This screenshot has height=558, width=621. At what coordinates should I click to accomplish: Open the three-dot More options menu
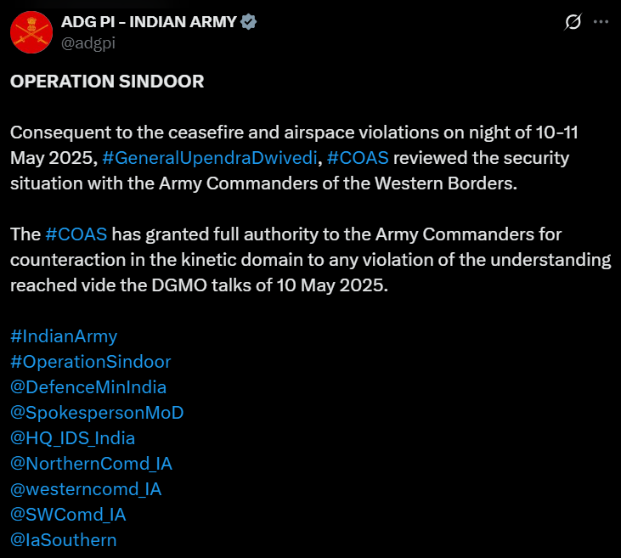click(601, 22)
